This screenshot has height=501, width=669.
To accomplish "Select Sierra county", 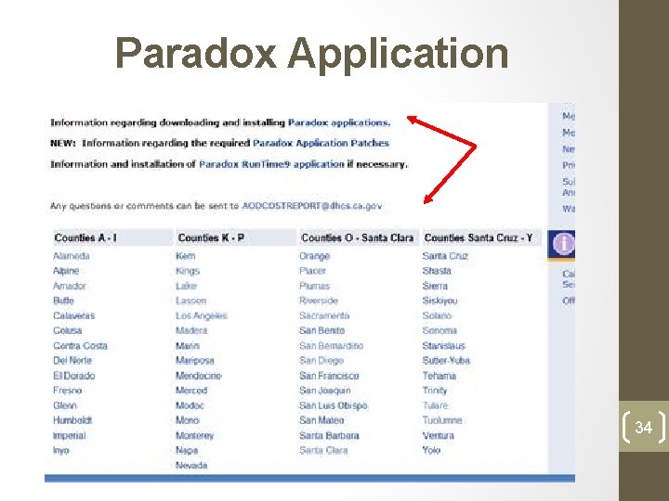I will (x=435, y=286).
